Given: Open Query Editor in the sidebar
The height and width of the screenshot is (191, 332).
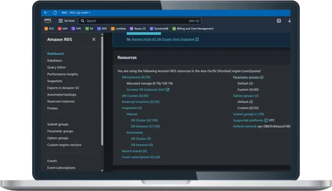Looking at the screenshot, I should pos(57,67).
